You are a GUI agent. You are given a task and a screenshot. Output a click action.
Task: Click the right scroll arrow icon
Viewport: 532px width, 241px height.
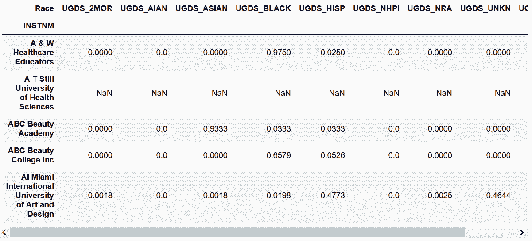522,232
